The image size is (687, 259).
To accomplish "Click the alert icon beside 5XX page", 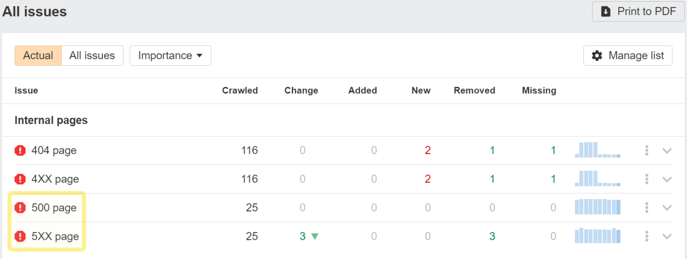I will [x=20, y=236].
